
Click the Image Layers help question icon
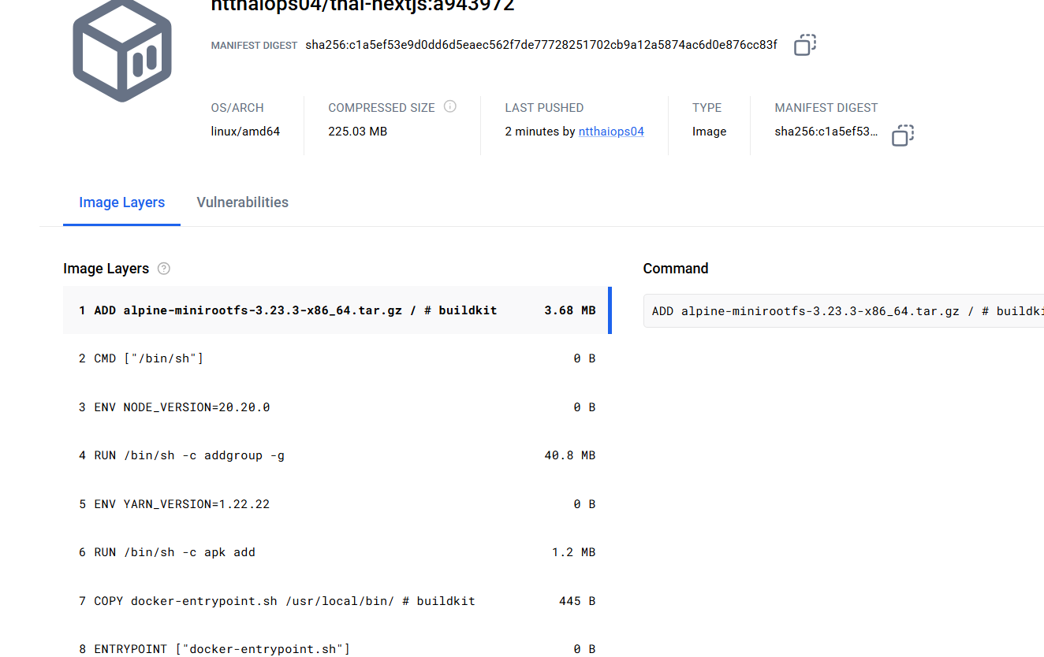coord(164,269)
